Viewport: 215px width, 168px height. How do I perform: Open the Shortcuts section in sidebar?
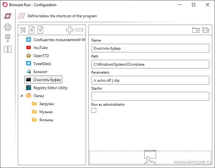tap(8, 16)
